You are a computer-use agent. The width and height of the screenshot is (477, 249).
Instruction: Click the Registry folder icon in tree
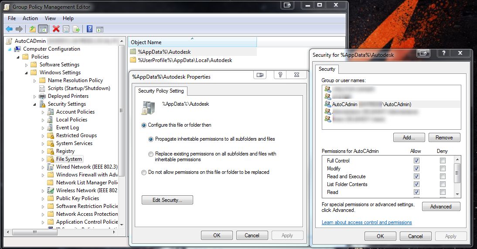pos(51,151)
